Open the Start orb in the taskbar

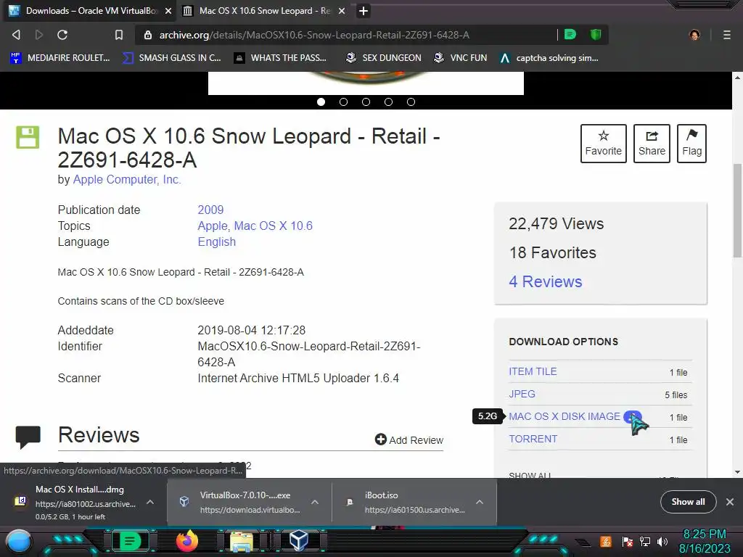point(19,542)
